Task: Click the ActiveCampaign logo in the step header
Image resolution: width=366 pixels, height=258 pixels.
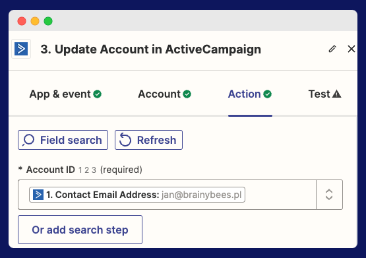Action: coord(21,49)
